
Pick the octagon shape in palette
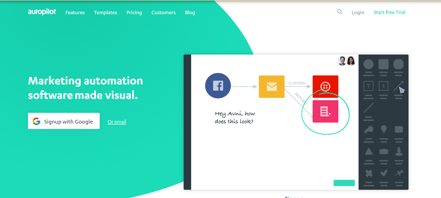[399, 64]
